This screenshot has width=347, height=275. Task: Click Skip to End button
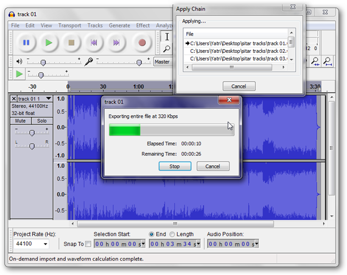pos(116,43)
